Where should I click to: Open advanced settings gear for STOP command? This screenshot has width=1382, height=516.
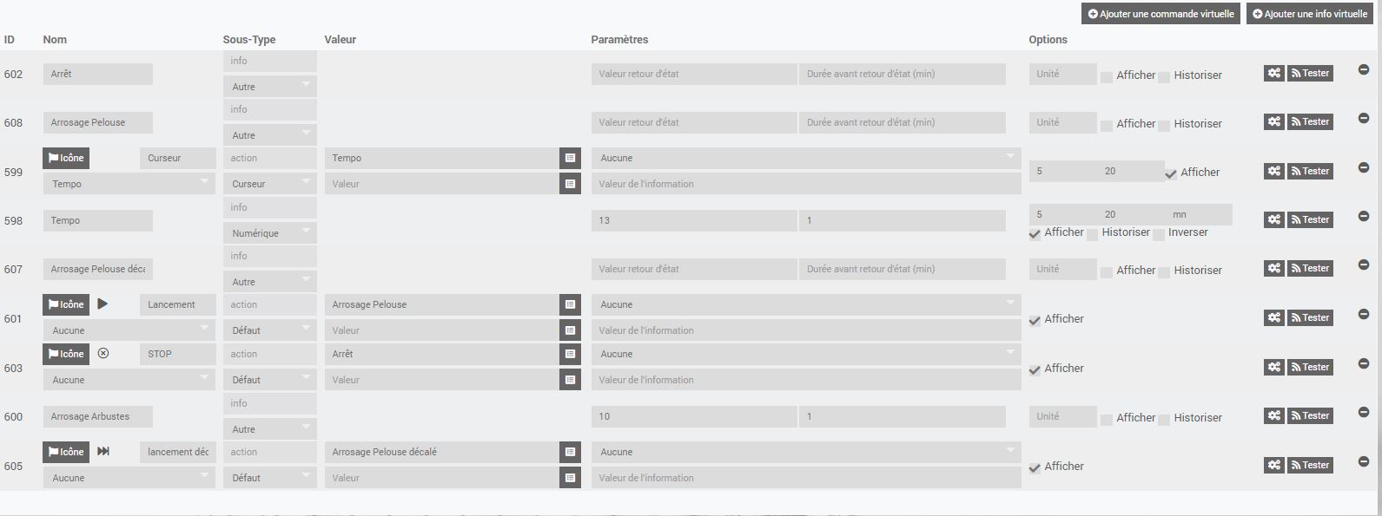click(1273, 367)
